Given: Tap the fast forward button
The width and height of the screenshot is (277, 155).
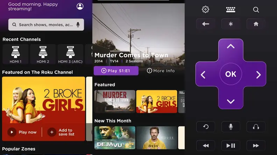Looking at the screenshot, I should click(x=256, y=146).
